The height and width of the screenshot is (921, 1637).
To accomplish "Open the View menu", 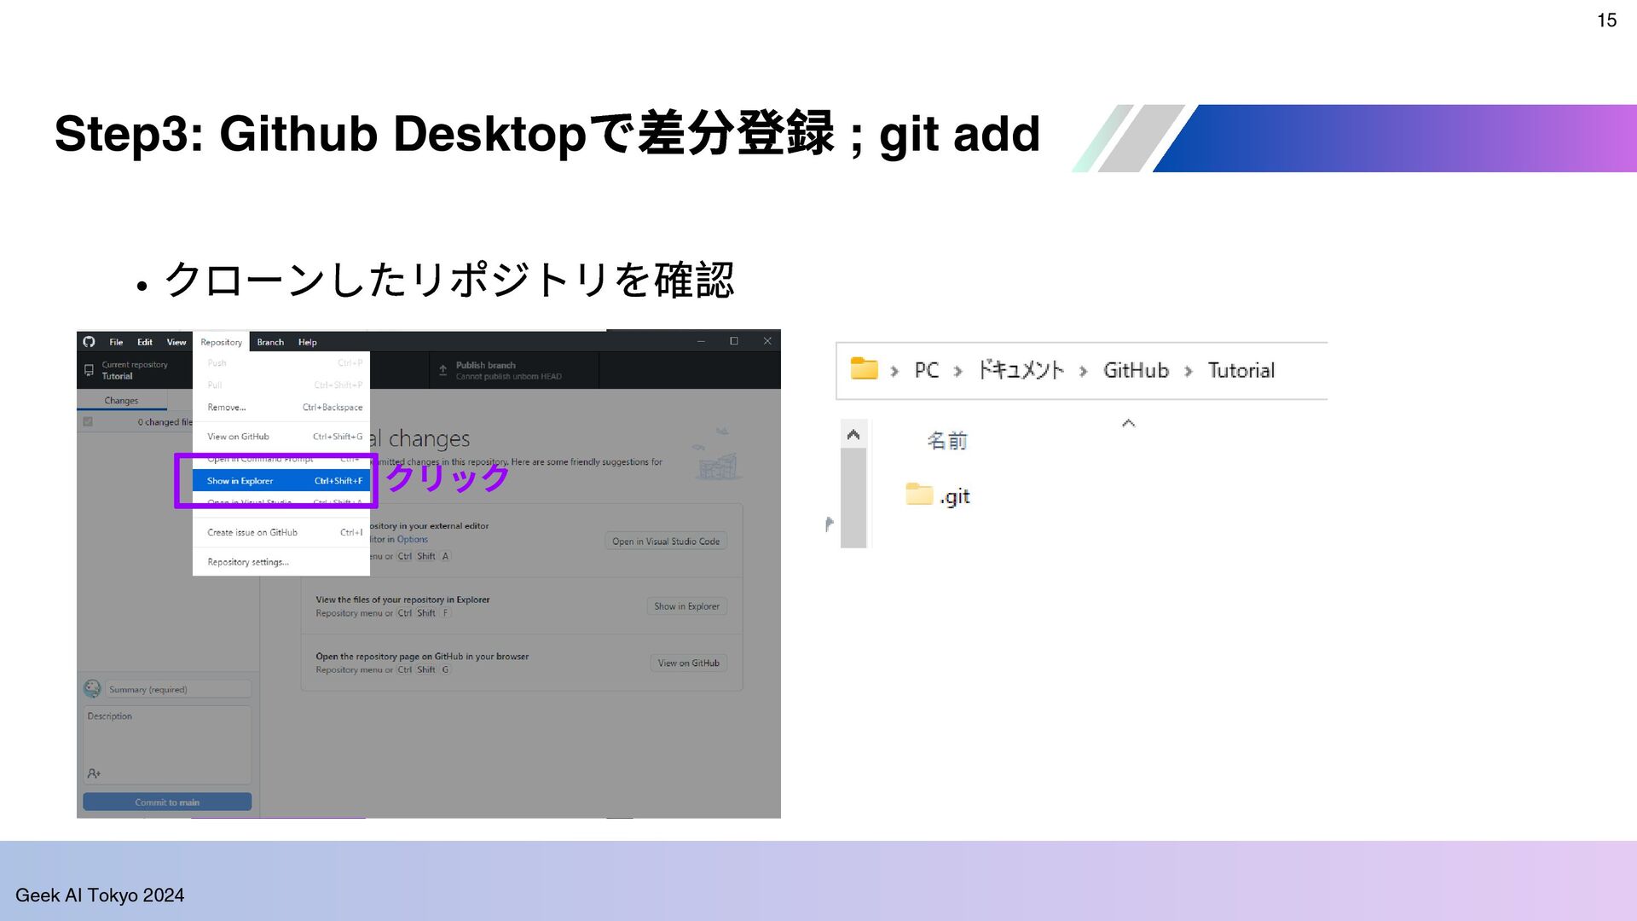I will [x=176, y=342].
